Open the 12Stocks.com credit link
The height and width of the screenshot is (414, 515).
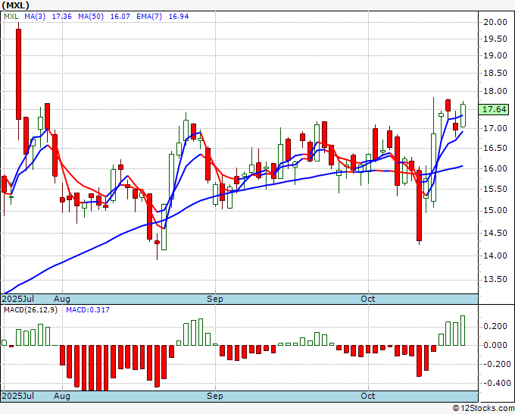[483, 409]
